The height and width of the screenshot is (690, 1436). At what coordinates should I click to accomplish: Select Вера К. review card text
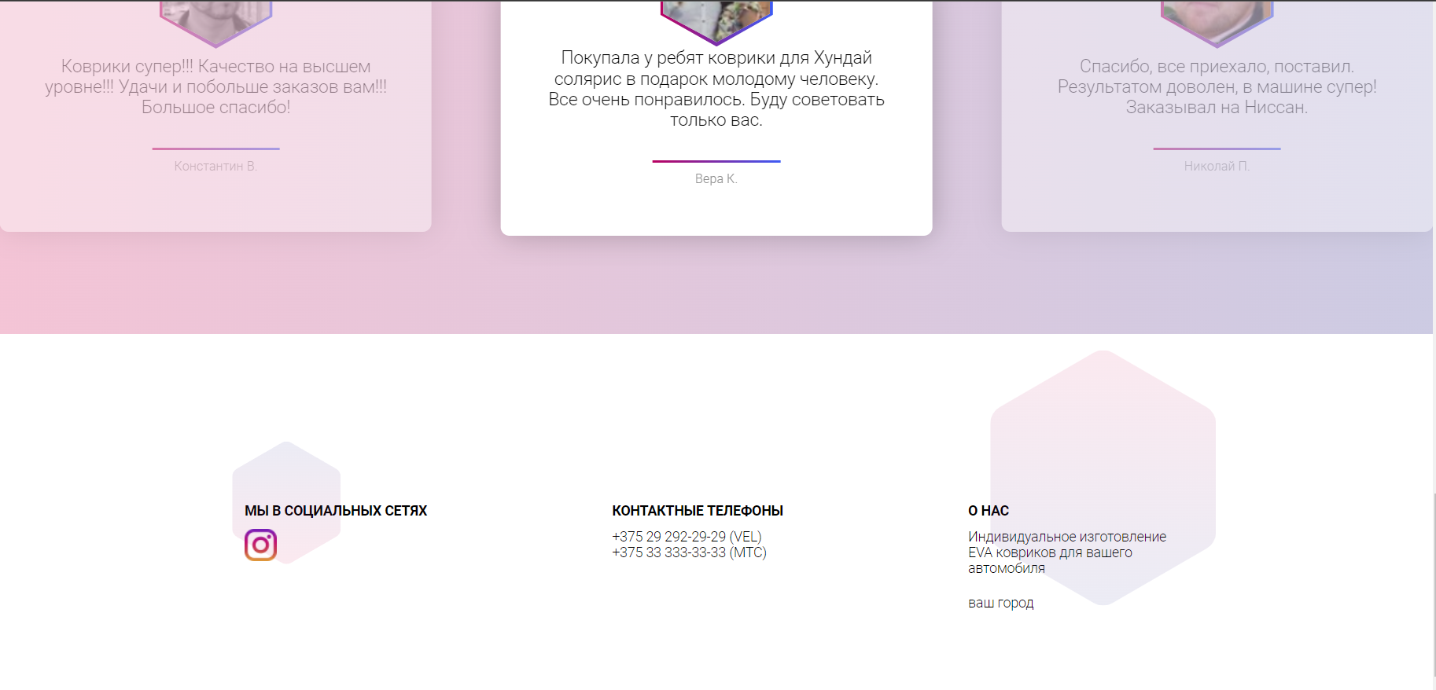716,89
